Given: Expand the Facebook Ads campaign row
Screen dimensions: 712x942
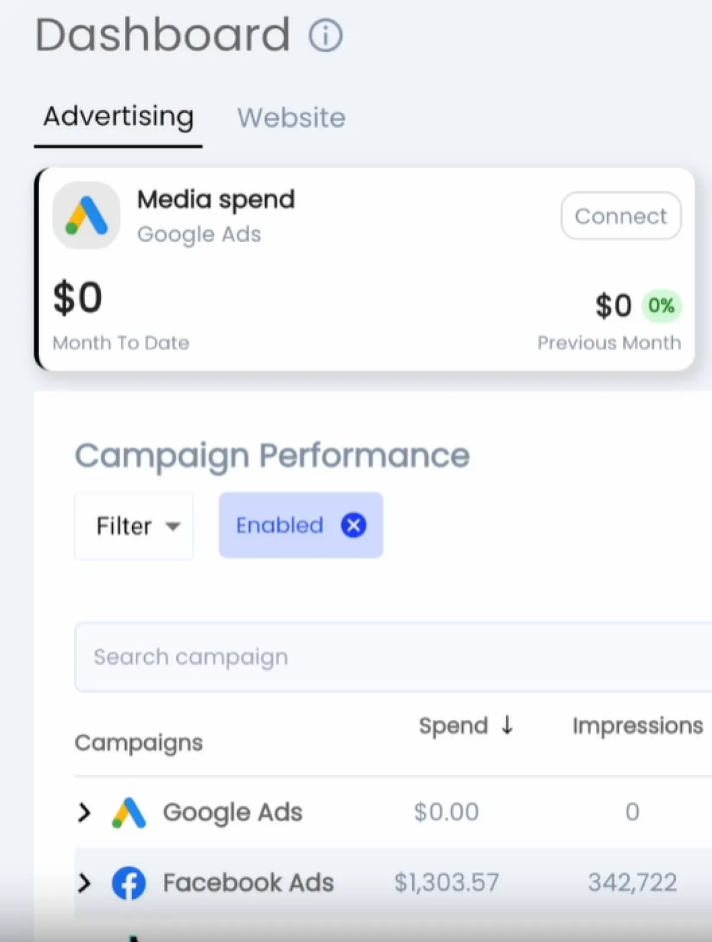Looking at the screenshot, I should [85, 883].
